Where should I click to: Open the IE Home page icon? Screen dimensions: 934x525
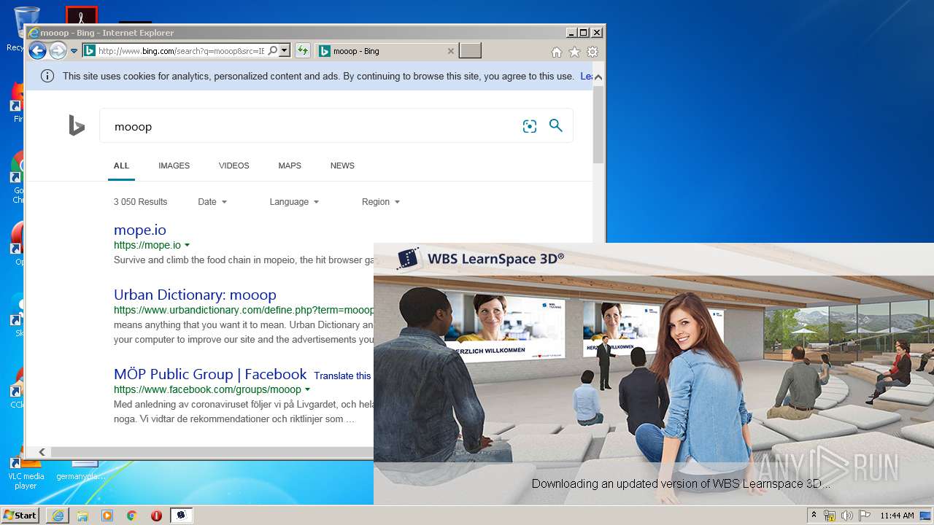tap(557, 52)
